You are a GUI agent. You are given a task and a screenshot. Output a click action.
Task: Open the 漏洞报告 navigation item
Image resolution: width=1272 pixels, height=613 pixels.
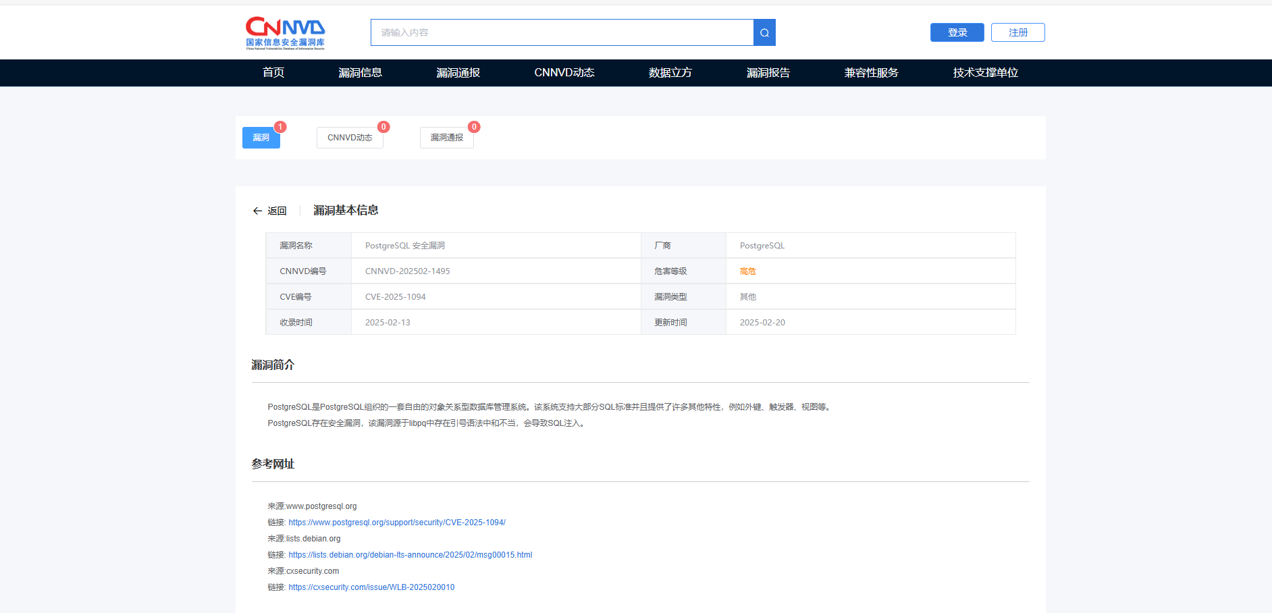click(x=768, y=72)
